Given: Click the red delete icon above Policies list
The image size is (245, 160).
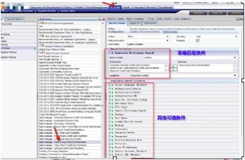Looking at the screenshot, I should pyautogui.click(x=103, y=19).
